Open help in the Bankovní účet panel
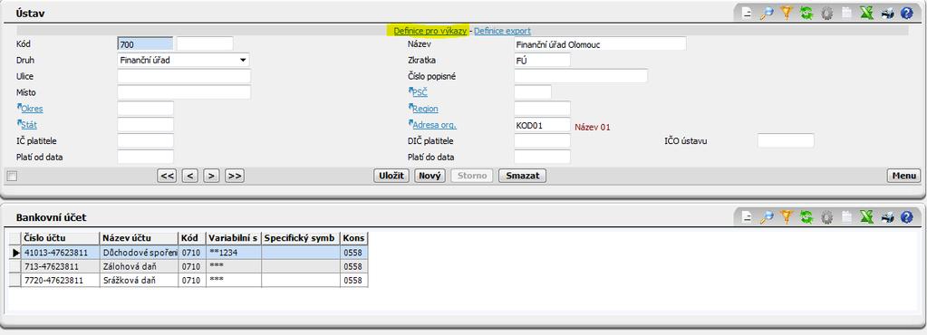The image size is (927, 335). 907,217
